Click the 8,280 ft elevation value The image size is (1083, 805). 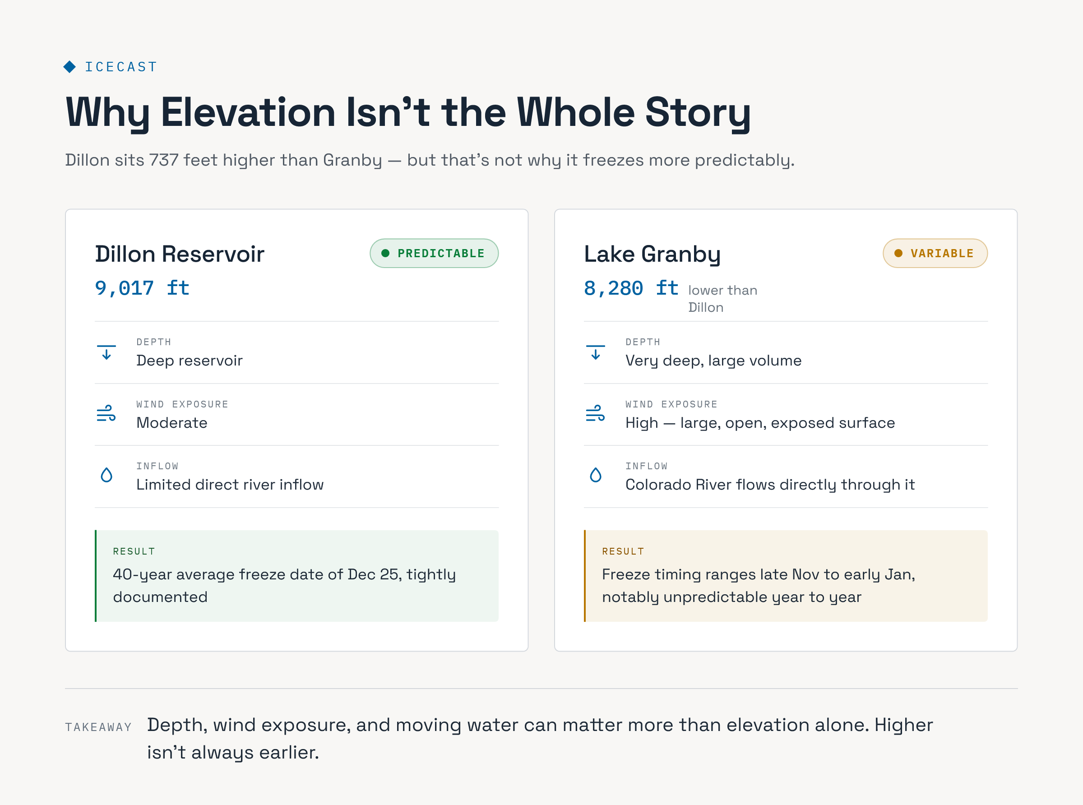(631, 288)
